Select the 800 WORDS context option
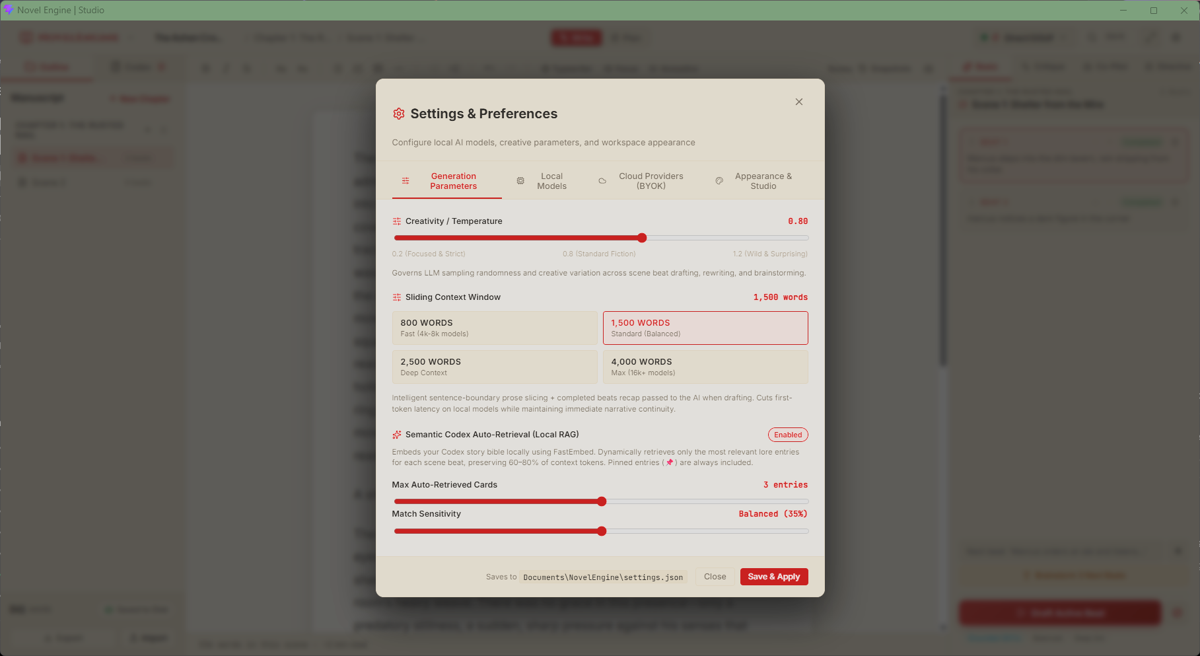This screenshot has height=656, width=1200. [x=495, y=328]
